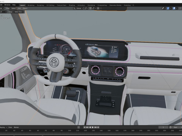Open the viewport Select menu
Viewport: 182px width, 136px height.
14,8
